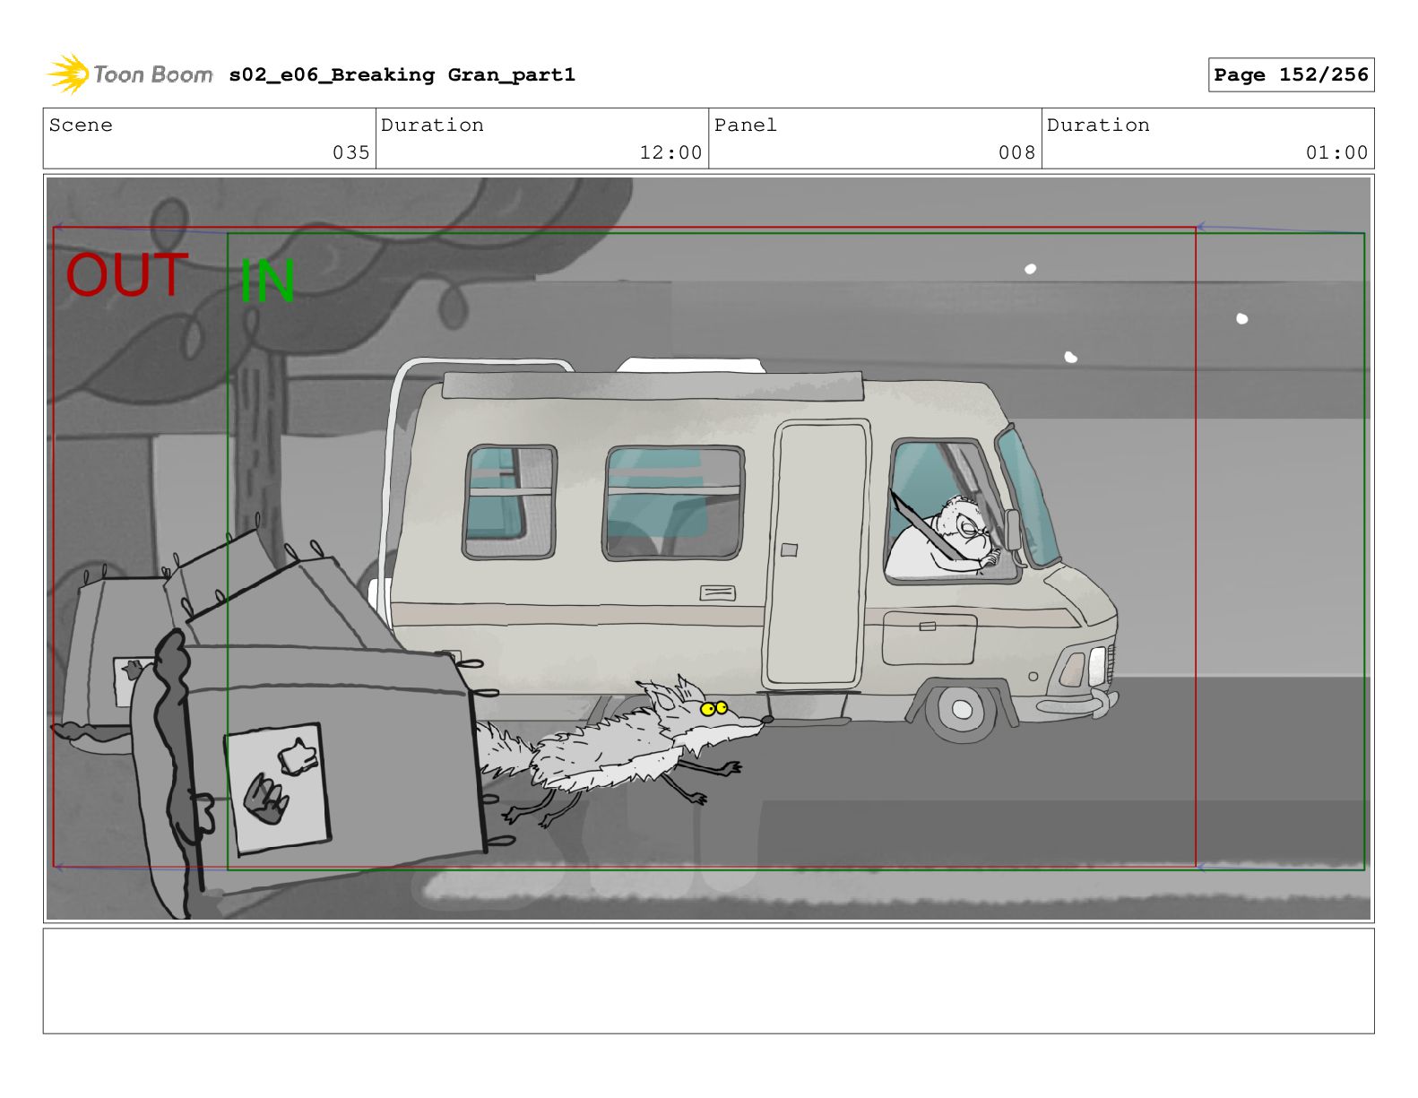Click the wolf's yellow eyes
The image size is (1418, 1098).
tap(713, 709)
